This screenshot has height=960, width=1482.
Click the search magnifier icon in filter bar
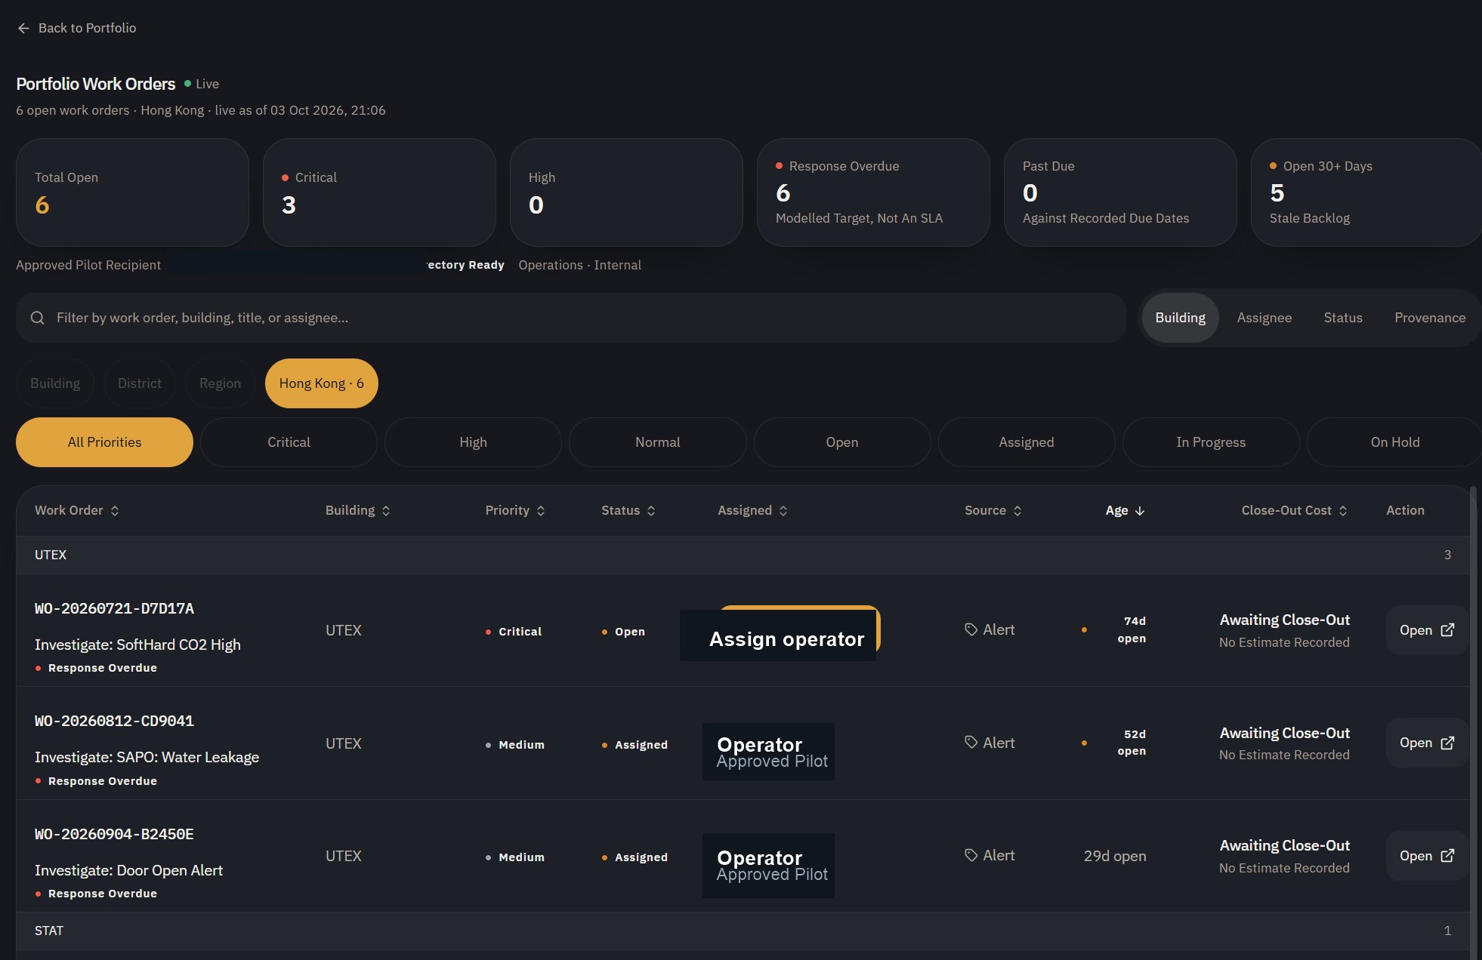[37, 318]
